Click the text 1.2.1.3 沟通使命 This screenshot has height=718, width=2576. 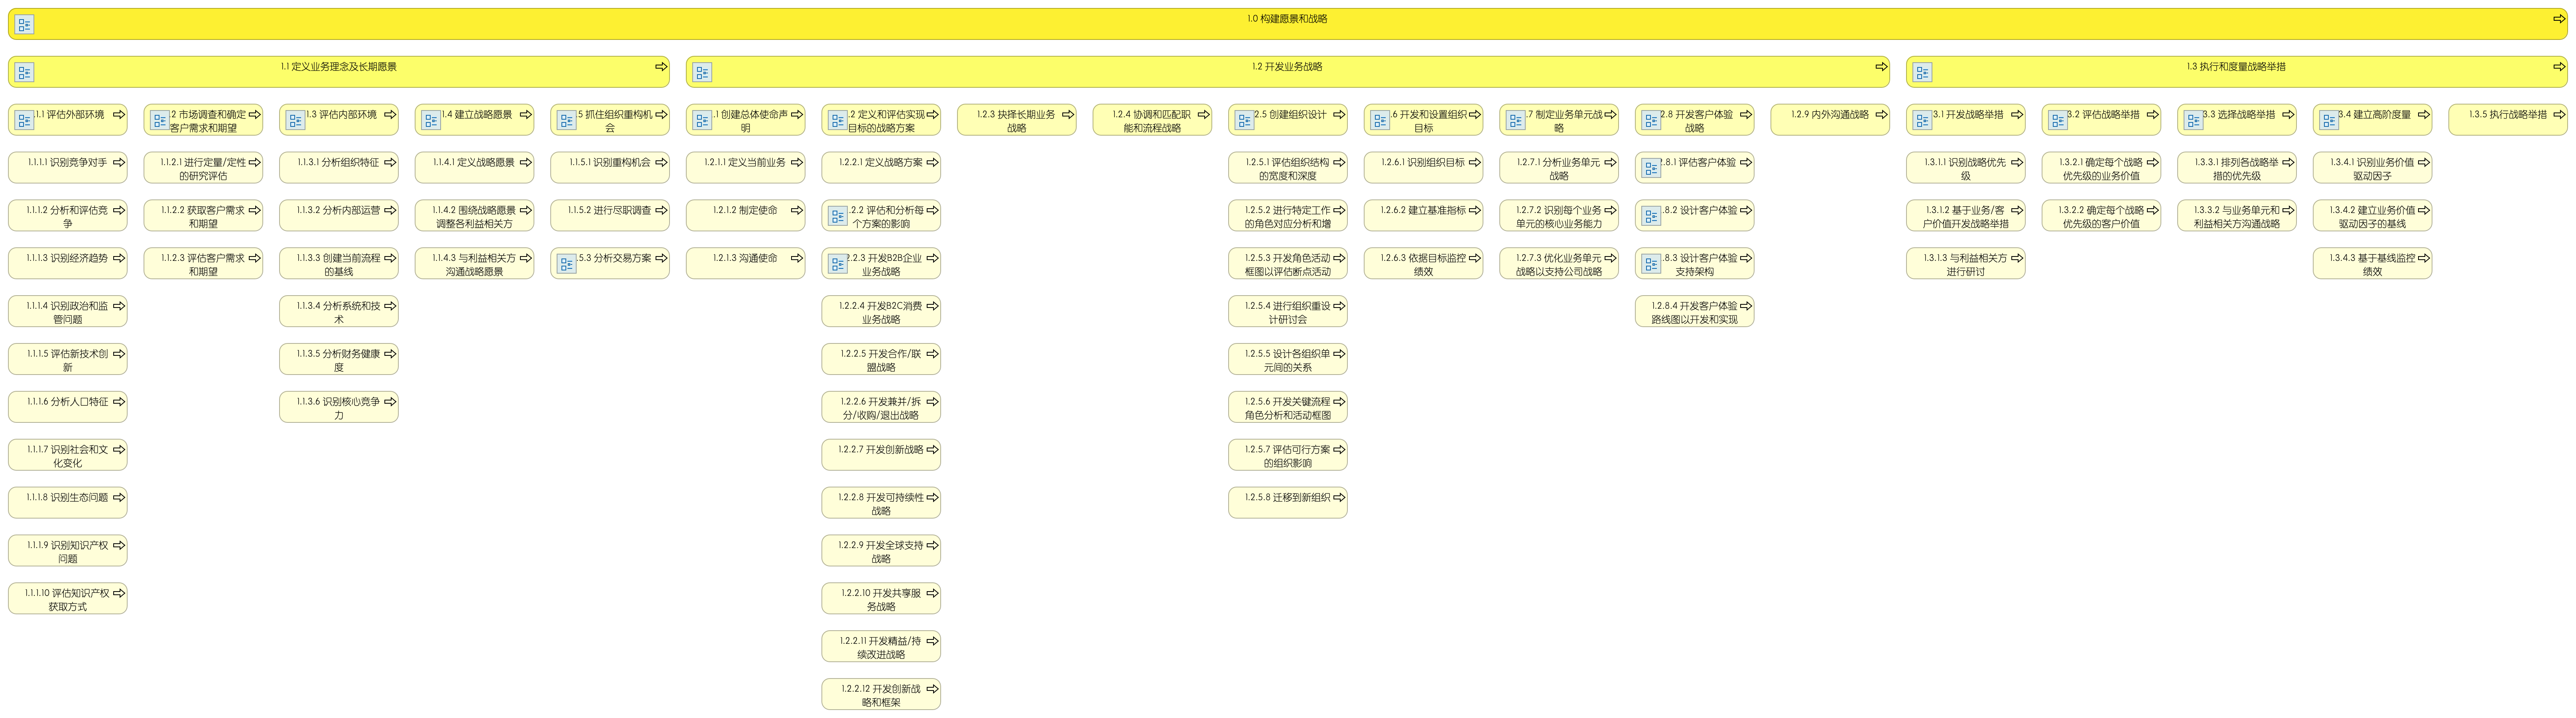pyautogui.click(x=745, y=258)
